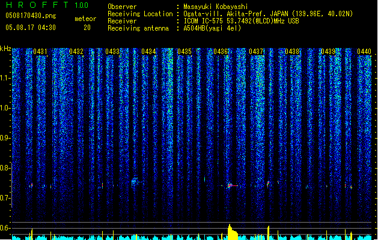Select the file name 0508170430.png
The height and width of the screenshot is (240, 378).
tap(31, 16)
